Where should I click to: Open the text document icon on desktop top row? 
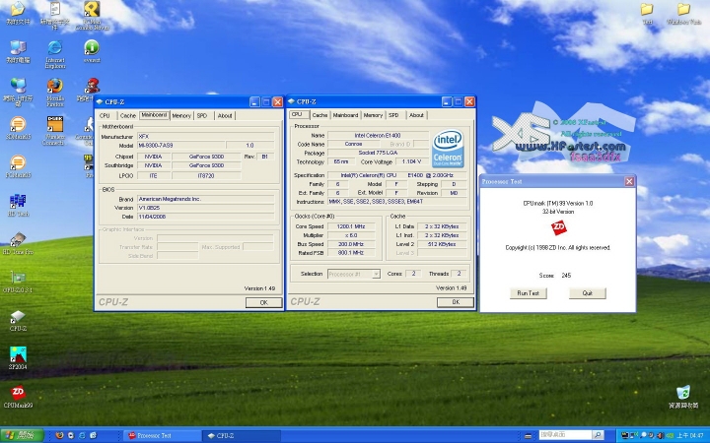[55, 16]
